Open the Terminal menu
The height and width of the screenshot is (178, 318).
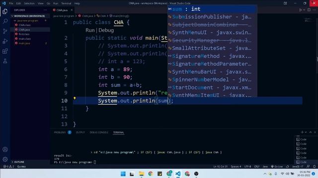(66, 3)
